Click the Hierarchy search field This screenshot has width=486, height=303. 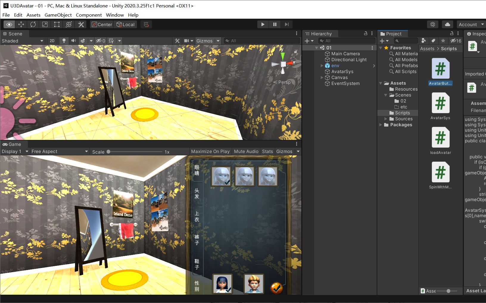[347, 41]
